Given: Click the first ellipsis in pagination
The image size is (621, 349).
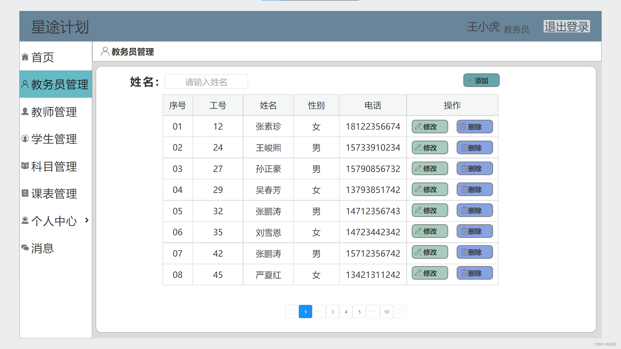Looking at the screenshot, I should tap(319, 312).
